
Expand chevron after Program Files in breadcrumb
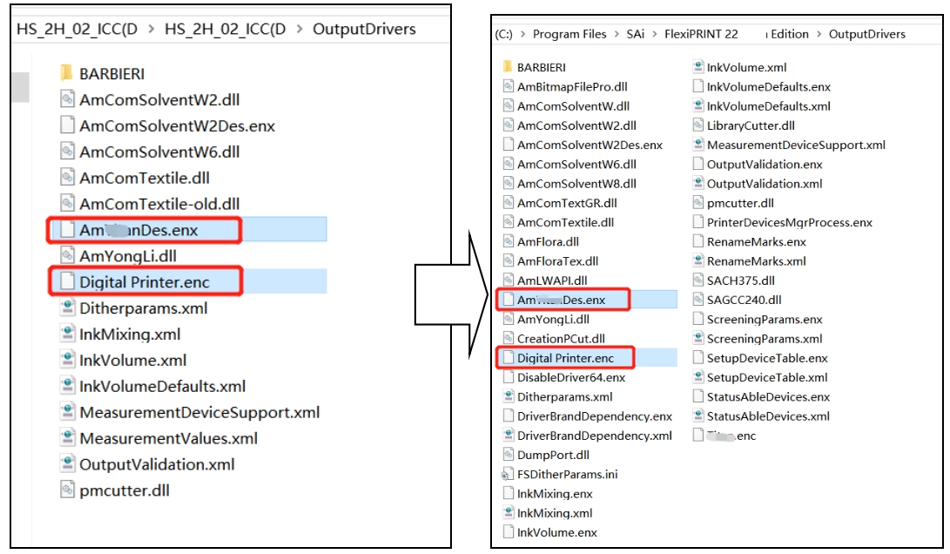pyautogui.click(x=616, y=35)
